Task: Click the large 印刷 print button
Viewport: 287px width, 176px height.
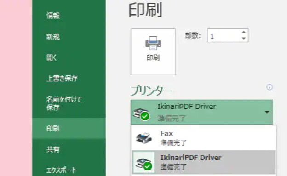Action: tap(153, 52)
